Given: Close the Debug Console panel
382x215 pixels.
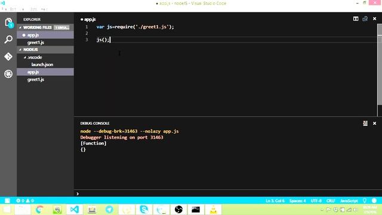Looking at the screenshot, I should click(374, 124).
